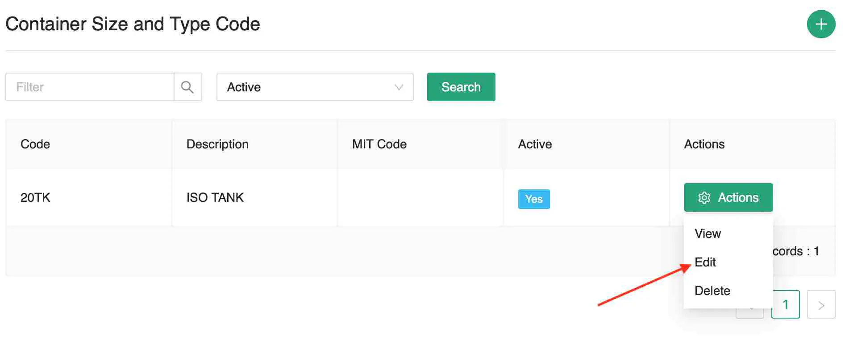Choose View from the actions menu
This screenshot has height=344, width=849.
point(728,233)
